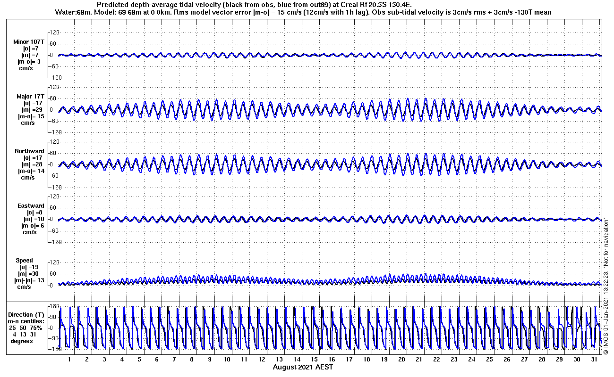Click day '18' on the date axis

coord(367,360)
